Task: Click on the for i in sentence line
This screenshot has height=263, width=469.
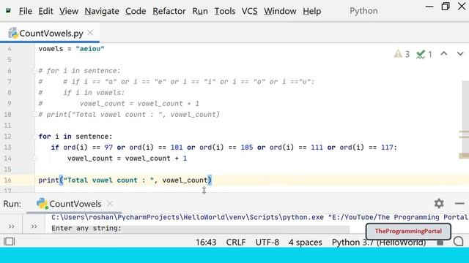Action: tap(75, 137)
